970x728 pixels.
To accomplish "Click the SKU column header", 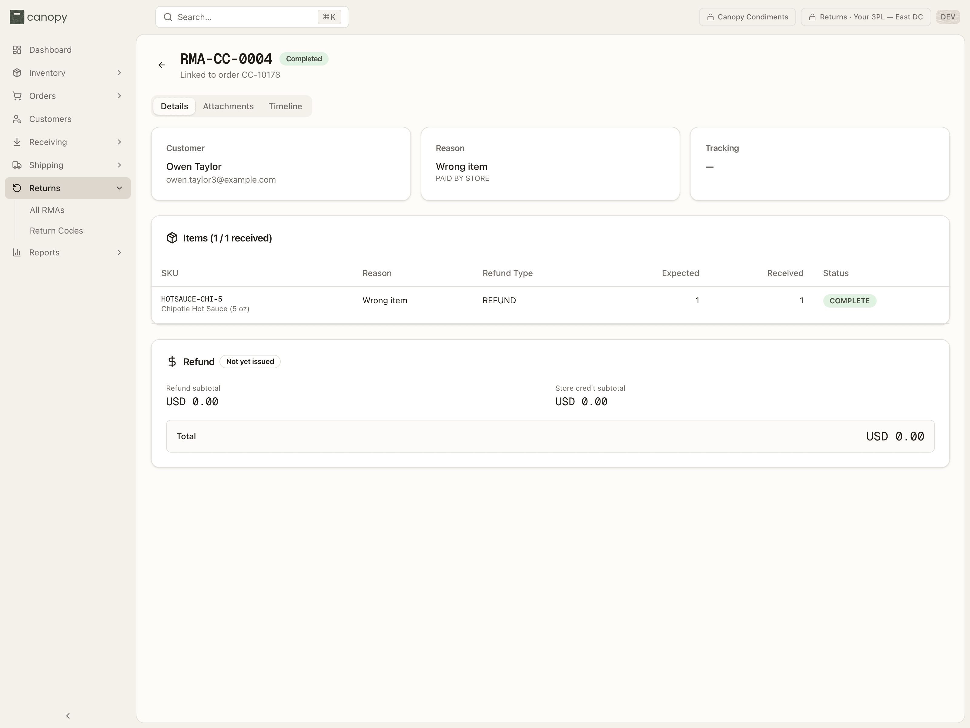I will tap(170, 273).
